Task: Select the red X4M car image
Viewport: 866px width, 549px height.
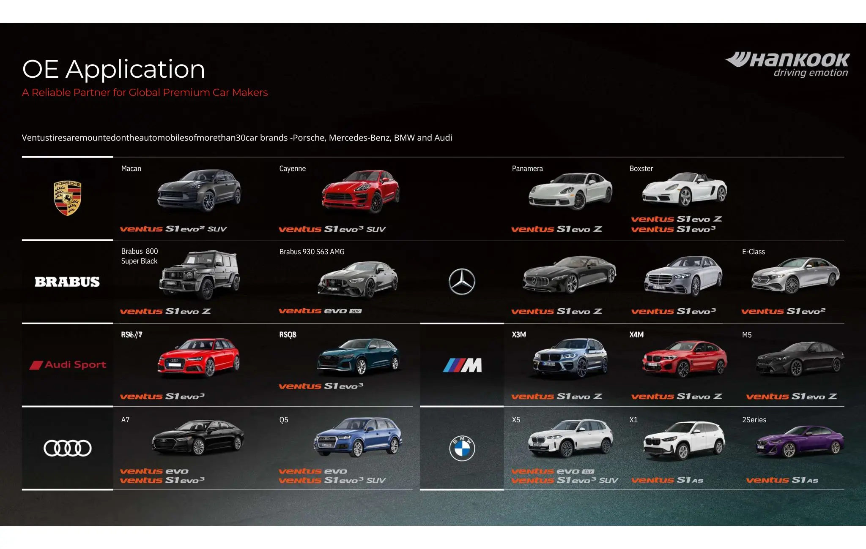Action: pyautogui.click(x=685, y=359)
